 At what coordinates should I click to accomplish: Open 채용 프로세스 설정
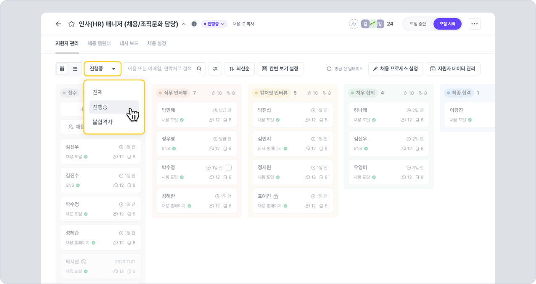click(396, 69)
